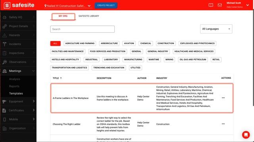This screenshot has width=254, height=142.
Task: Expand the Certificates section chevron
Action: (34, 110)
